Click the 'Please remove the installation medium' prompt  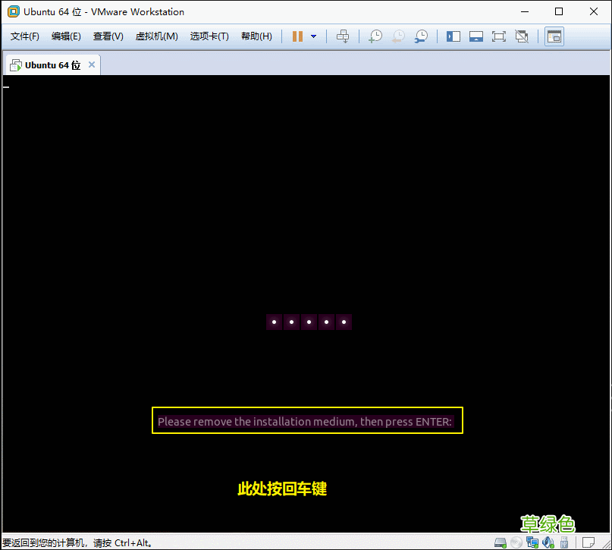click(305, 422)
